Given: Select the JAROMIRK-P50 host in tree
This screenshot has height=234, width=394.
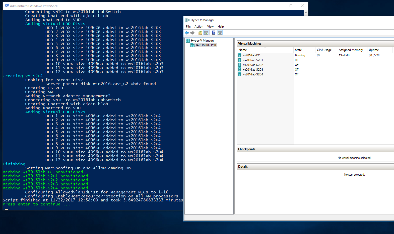Looking at the screenshot, I should tap(206, 45).
